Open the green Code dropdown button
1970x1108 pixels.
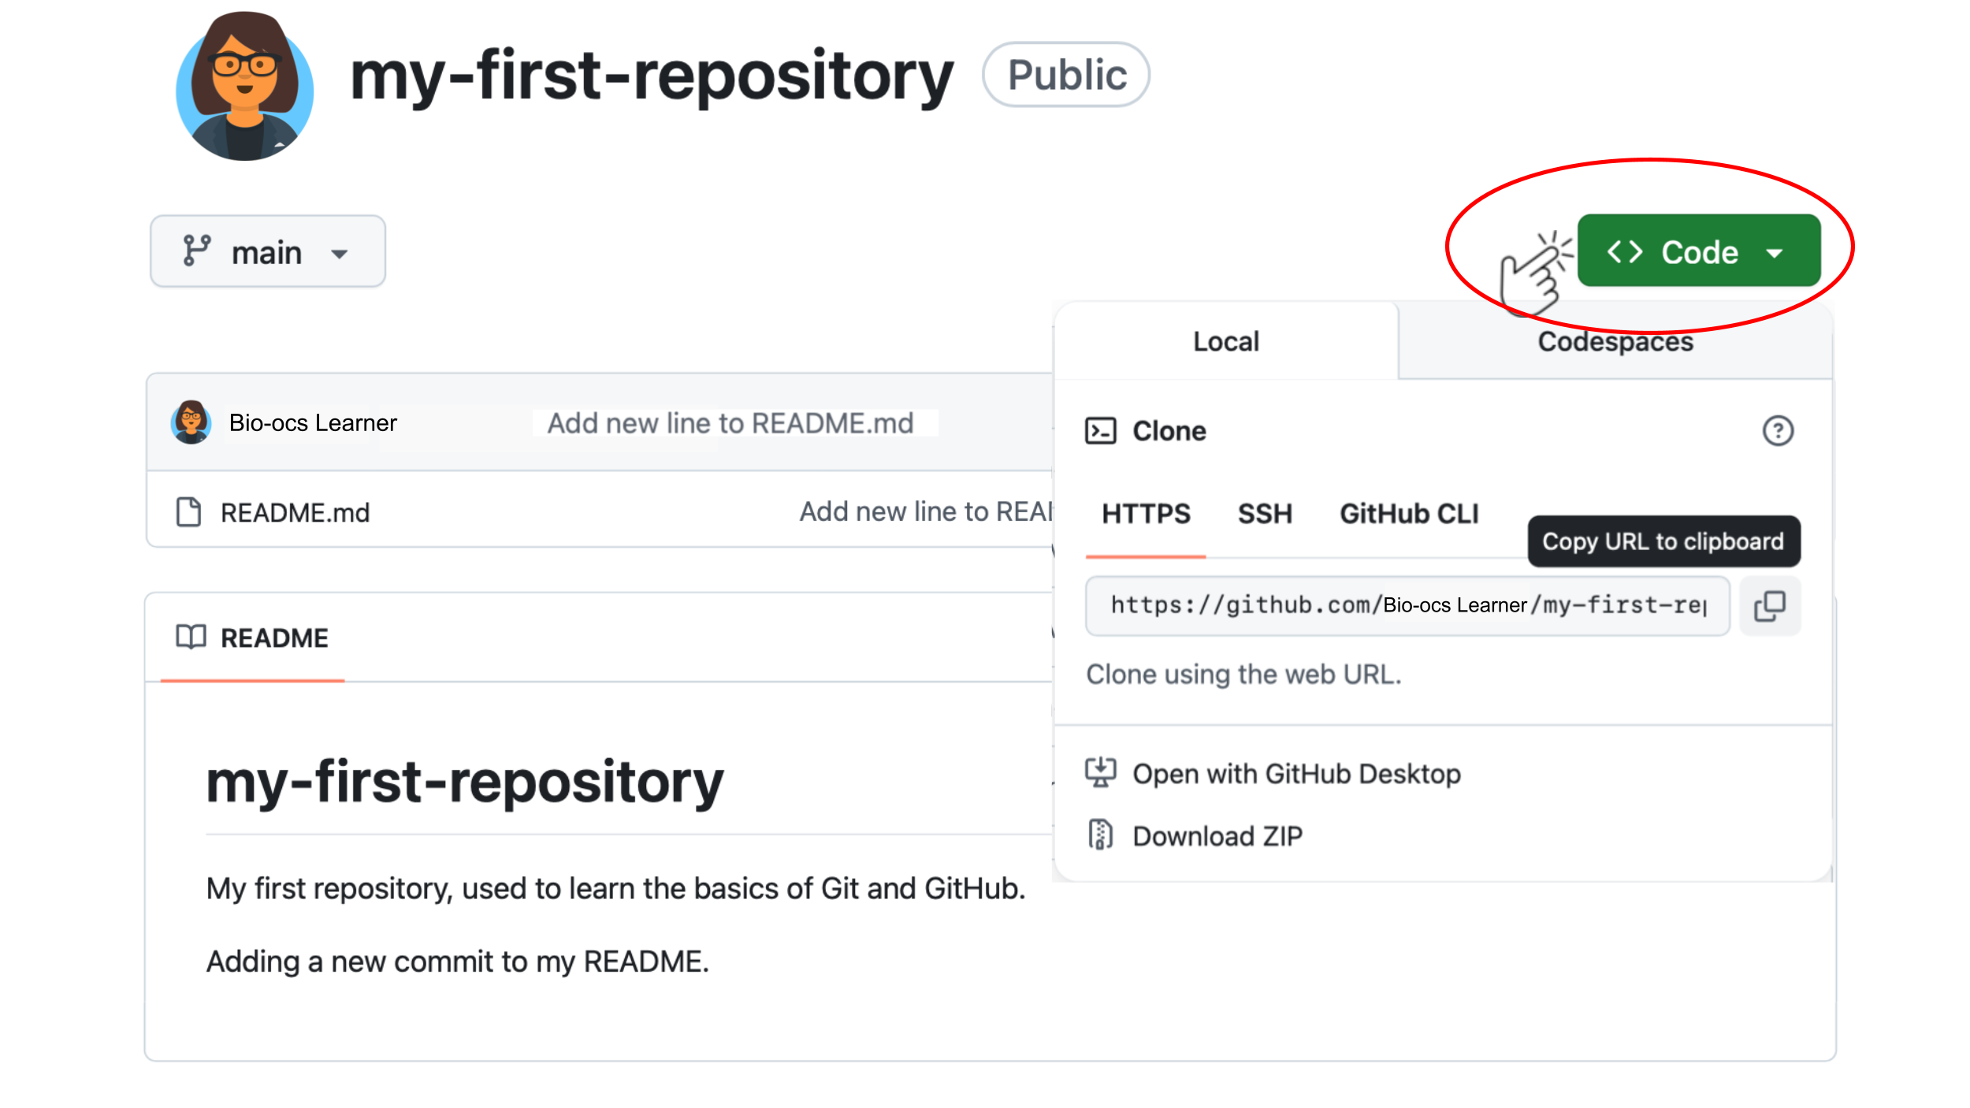pos(1698,251)
